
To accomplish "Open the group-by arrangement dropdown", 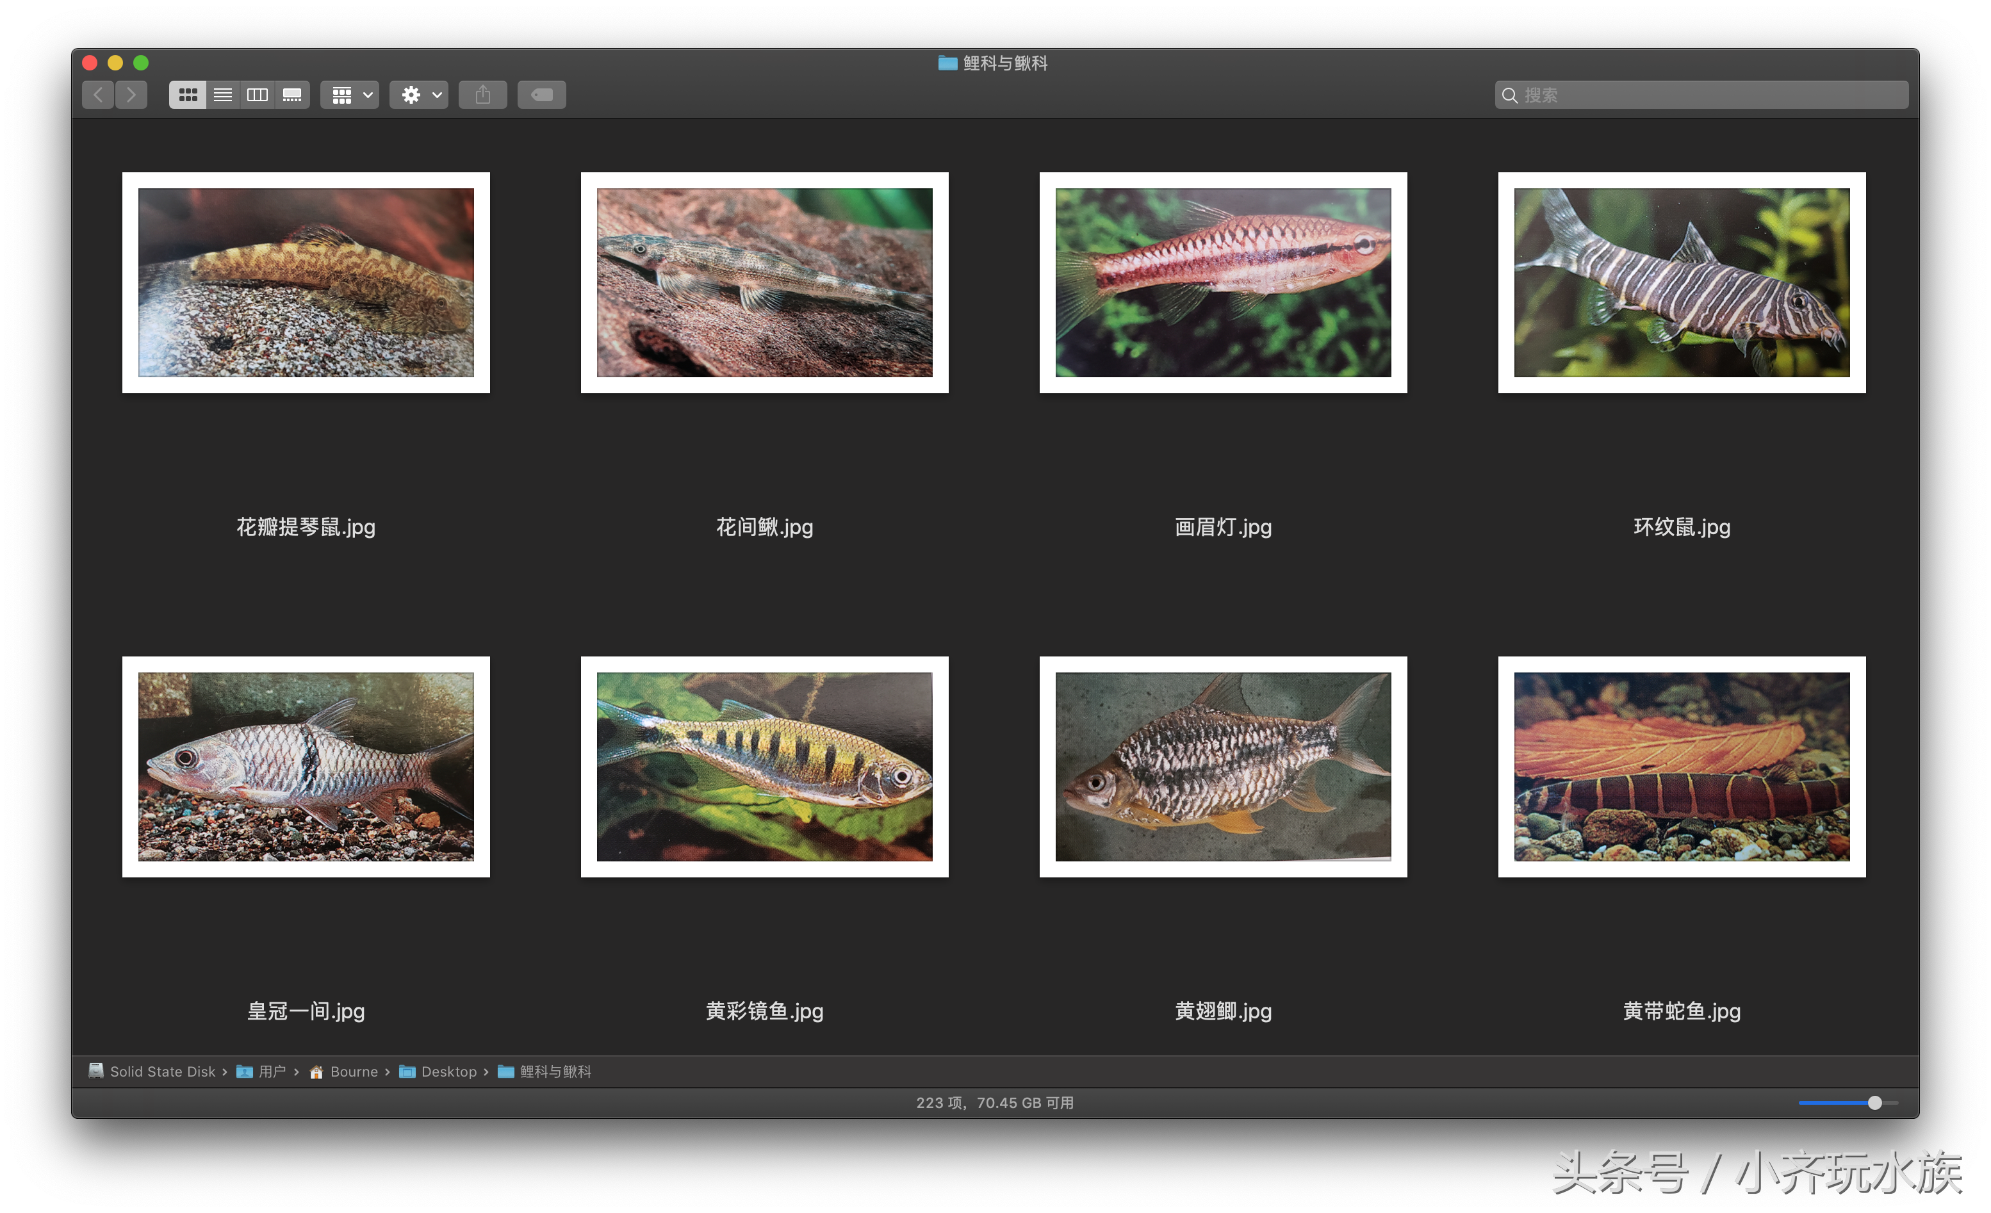I will pyautogui.click(x=350, y=95).
